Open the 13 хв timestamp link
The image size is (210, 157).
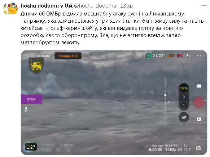[x=126, y=6]
